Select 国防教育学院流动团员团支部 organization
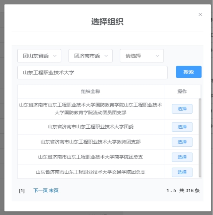The image size is (213, 215). click(x=182, y=109)
